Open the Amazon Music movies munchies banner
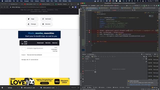Screen dimensions: 160x90 point(39,34)
